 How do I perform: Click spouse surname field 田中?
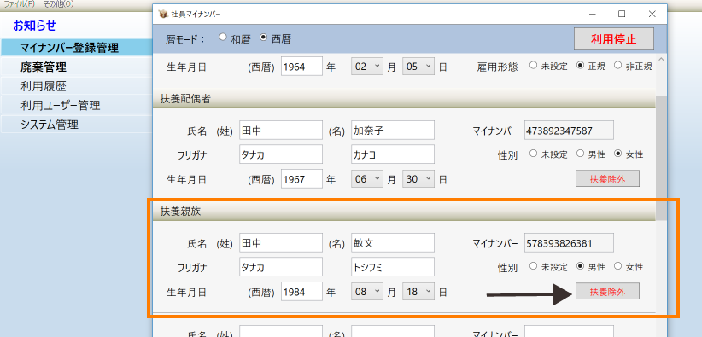pos(281,131)
